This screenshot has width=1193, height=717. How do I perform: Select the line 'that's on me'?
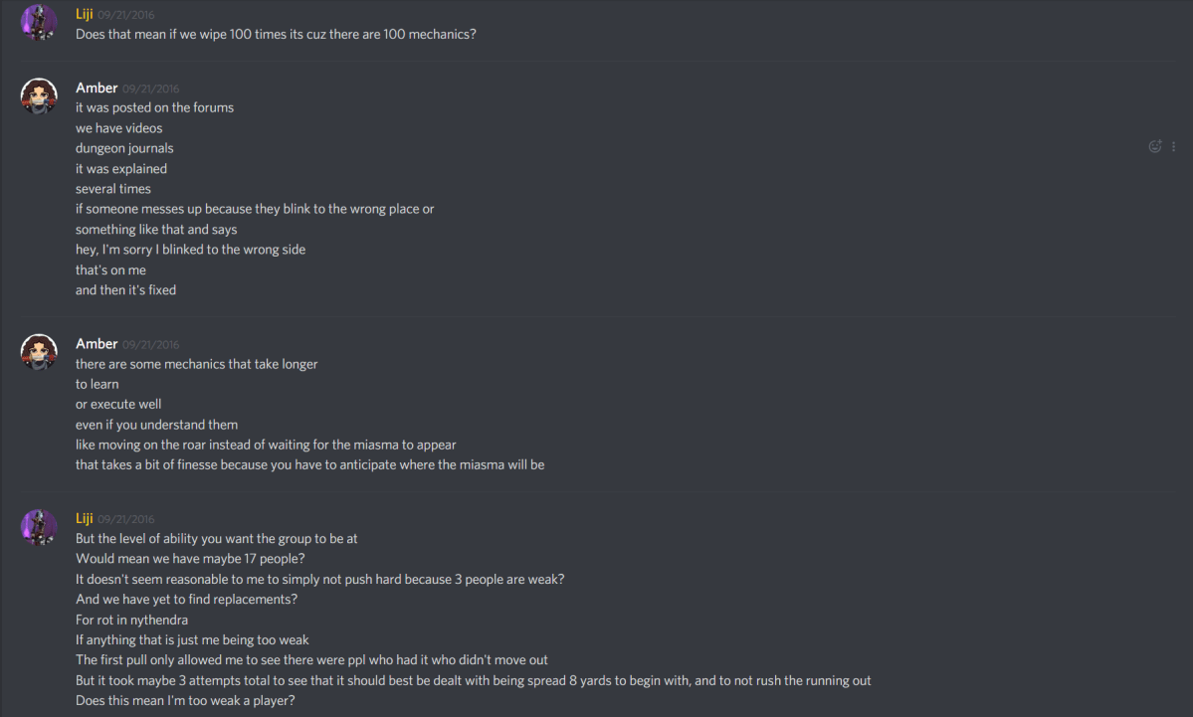[110, 269]
